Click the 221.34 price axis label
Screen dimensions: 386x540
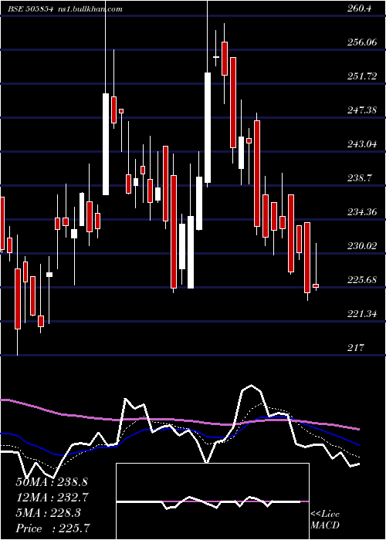(x=362, y=314)
